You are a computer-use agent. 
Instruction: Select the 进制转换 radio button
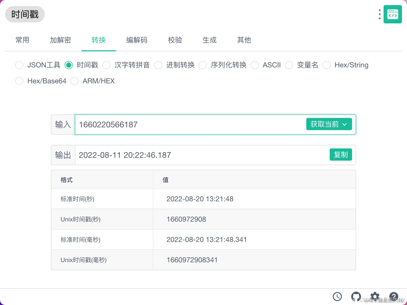pyautogui.click(x=158, y=65)
